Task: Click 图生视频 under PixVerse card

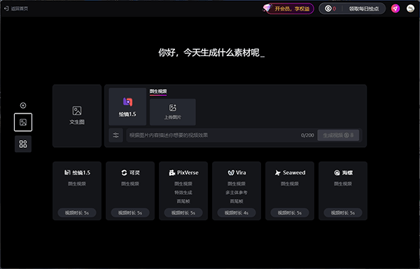Action: 183,184
